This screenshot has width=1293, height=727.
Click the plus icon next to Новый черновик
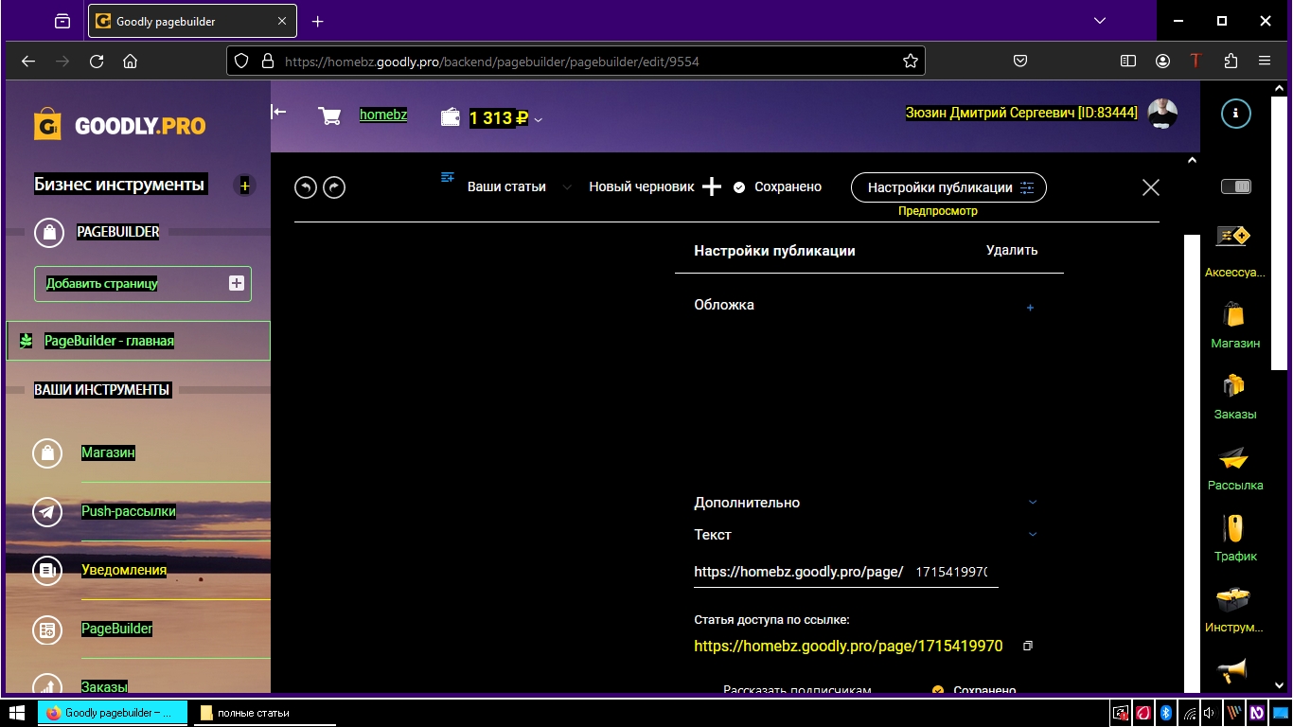click(712, 186)
